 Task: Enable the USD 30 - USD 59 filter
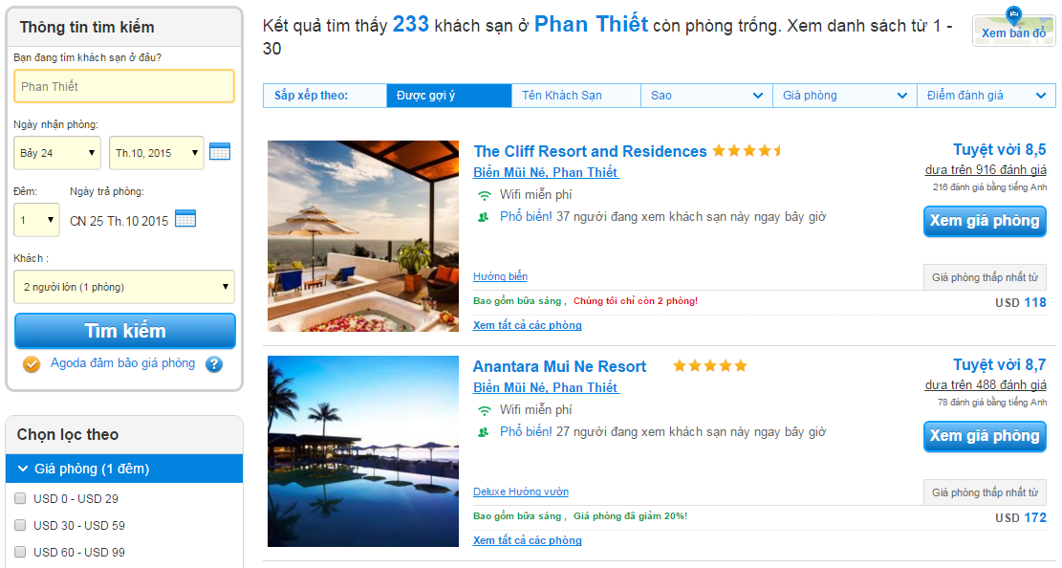click(x=20, y=525)
